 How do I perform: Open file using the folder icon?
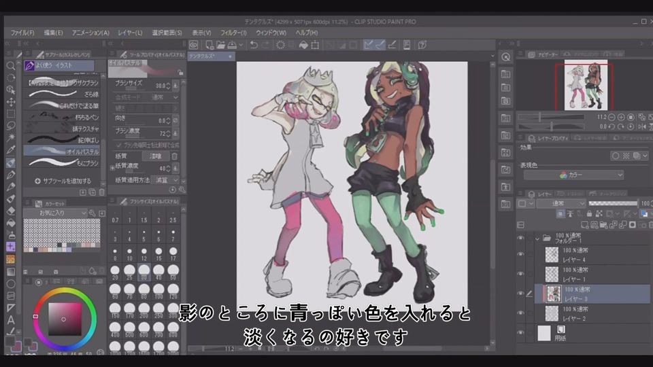[220, 45]
